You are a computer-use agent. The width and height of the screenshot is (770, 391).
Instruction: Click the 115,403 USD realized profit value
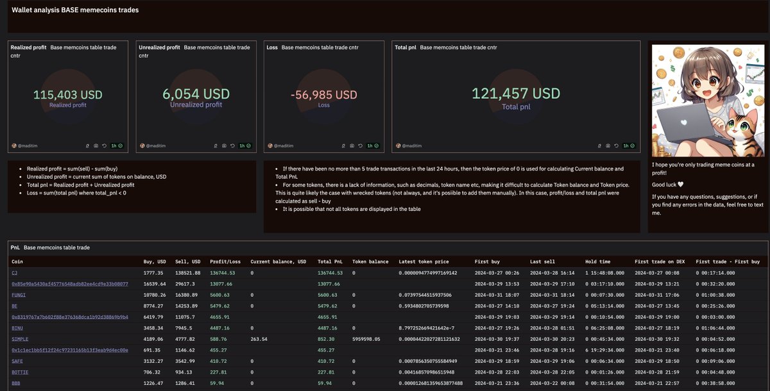67,95
